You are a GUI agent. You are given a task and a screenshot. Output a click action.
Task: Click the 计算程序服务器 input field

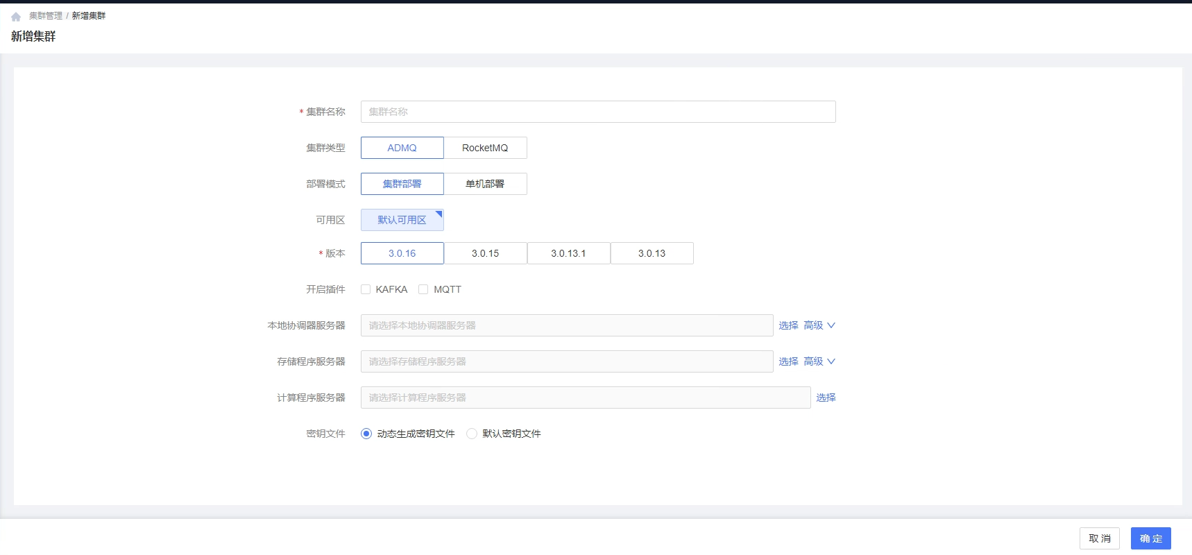(586, 398)
